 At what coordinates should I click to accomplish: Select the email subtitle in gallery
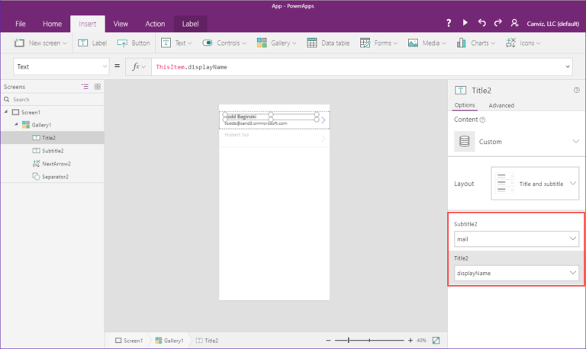(x=256, y=123)
